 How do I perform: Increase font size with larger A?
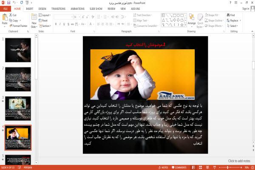[83, 17]
